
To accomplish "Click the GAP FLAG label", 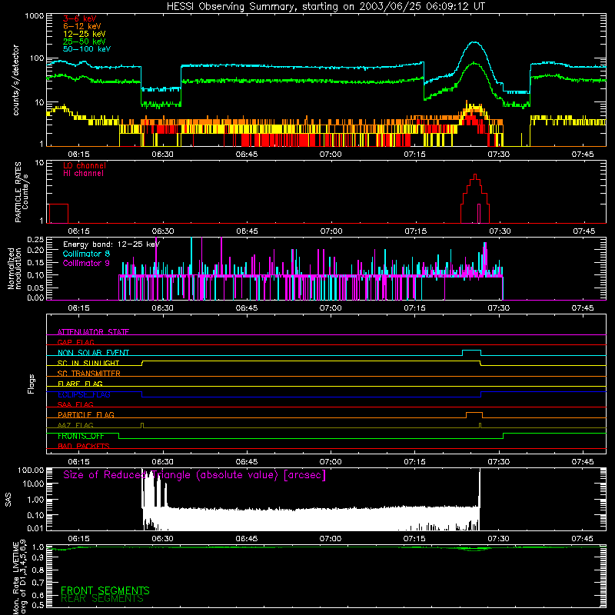I will pos(75,342).
